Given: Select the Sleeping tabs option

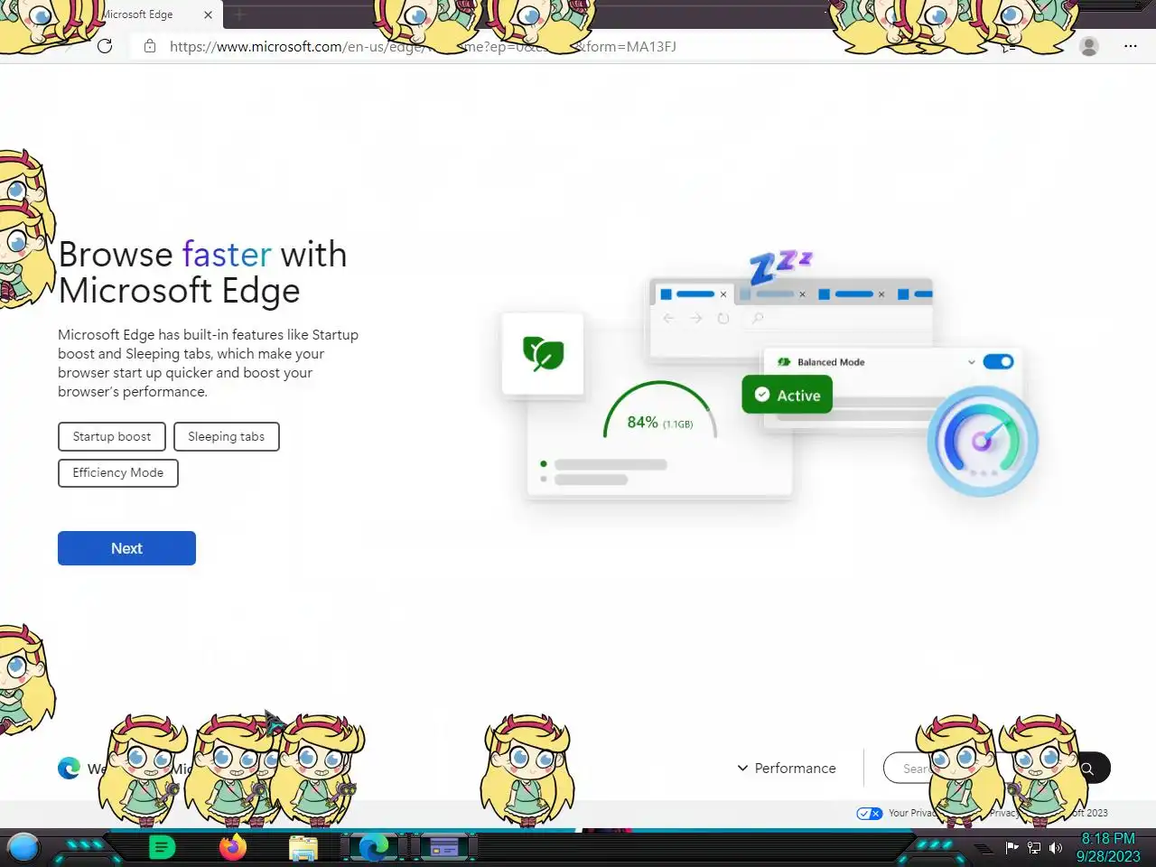Looking at the screenshot, I should [226, 436].
